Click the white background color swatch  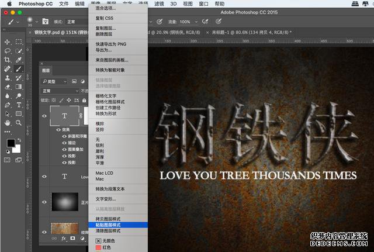(x=17, y=149)
